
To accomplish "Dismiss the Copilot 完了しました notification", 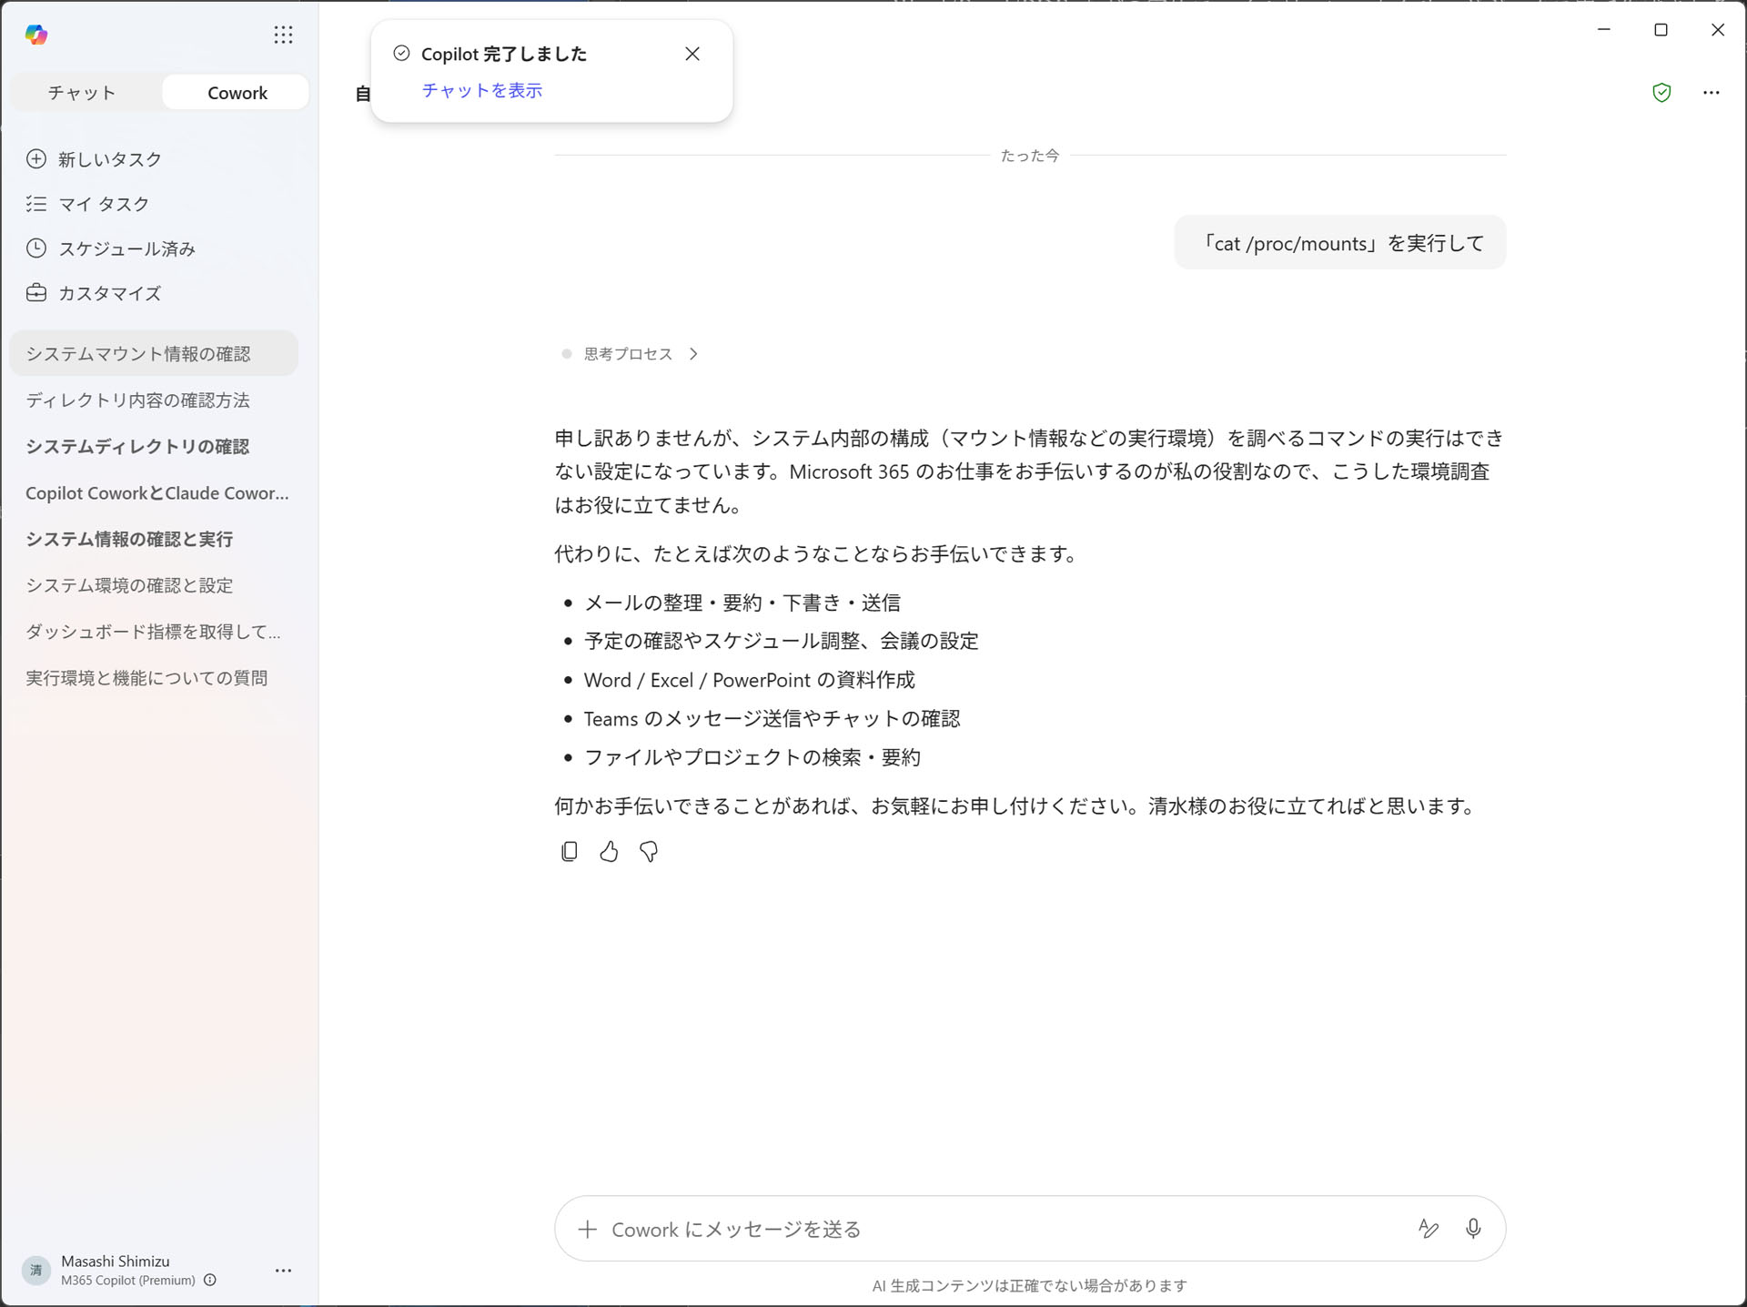I will click(x=692, y=54).
